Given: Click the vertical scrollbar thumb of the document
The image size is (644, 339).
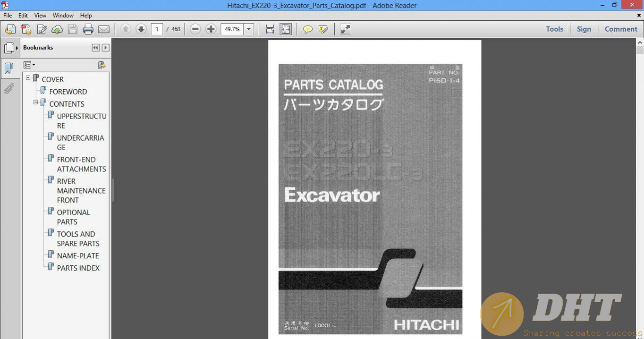Looking at the screenshot, I should [x=640, y=51].
